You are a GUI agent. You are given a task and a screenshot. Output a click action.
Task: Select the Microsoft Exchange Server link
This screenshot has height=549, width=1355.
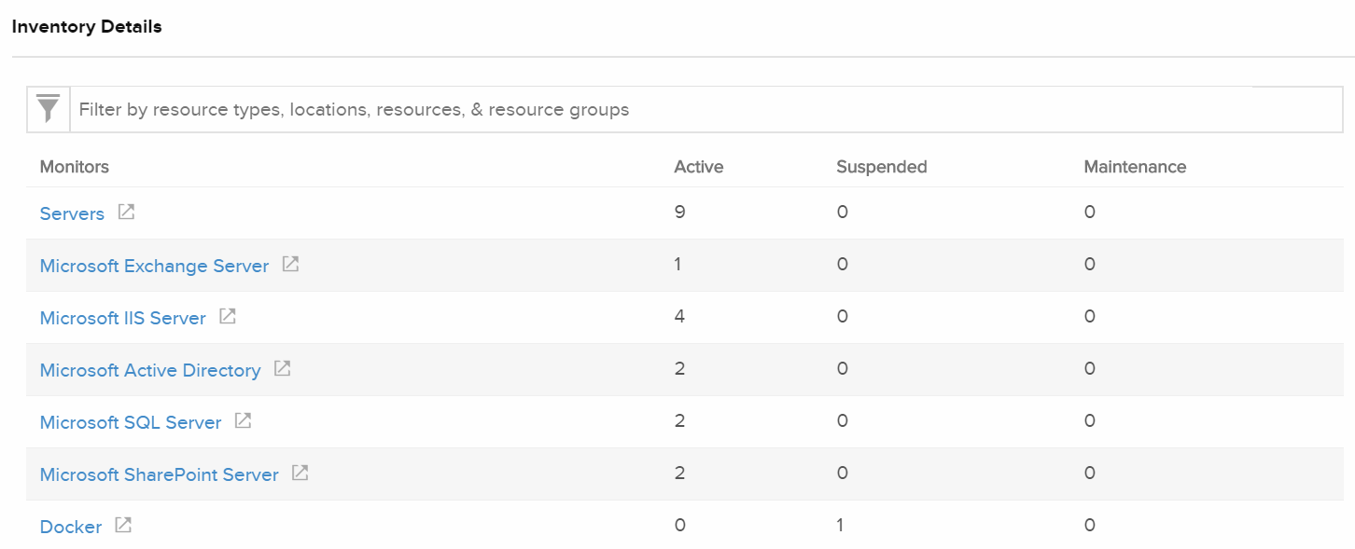coord(152,266)
